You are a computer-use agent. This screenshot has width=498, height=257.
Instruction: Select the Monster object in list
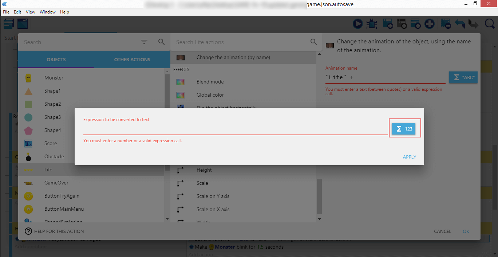[54, 78]
